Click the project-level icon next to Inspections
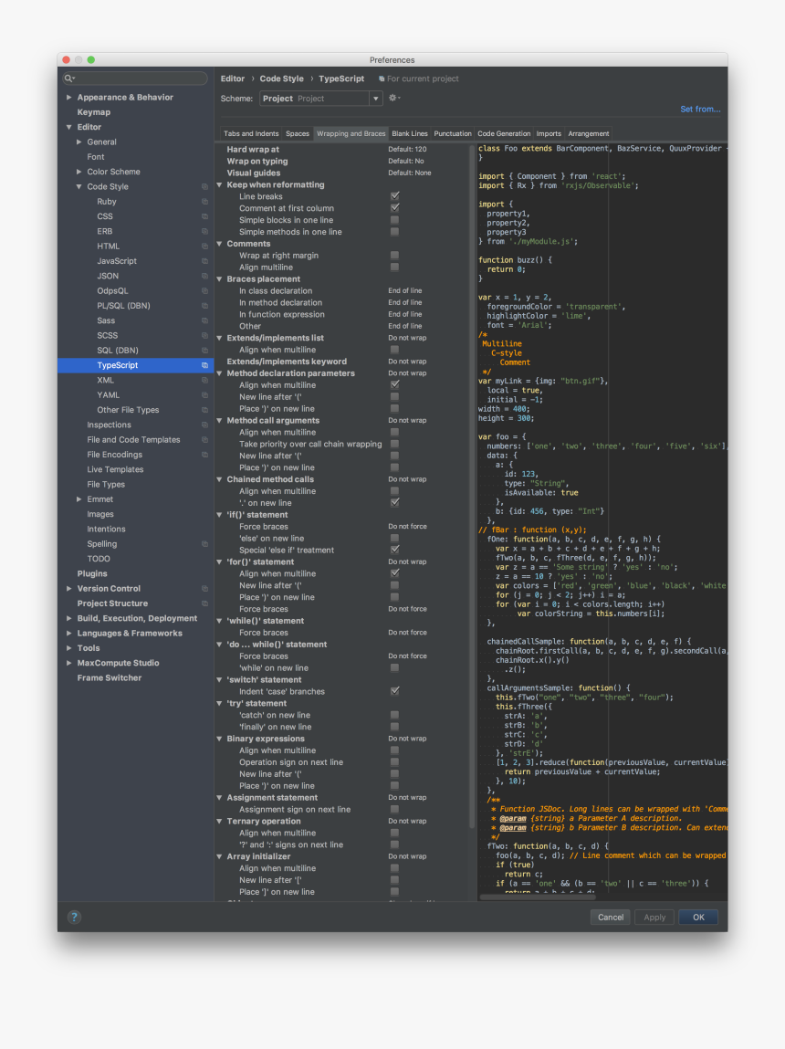Image resolution: width=785 pixels, height=1049 pixels. pos(205,425)
